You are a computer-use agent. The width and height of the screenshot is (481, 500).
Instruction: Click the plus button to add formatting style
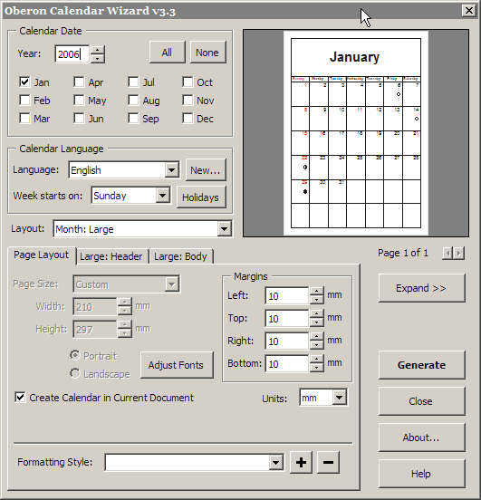click(301, 462)
